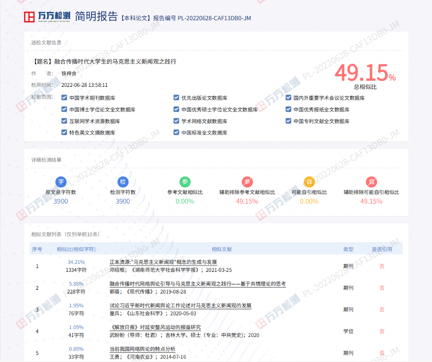The image size is (432, 362).
Task: Toggle 中国优秀硕士学位论文全文数据库 checkbox
Action: [x=176, y=109]
